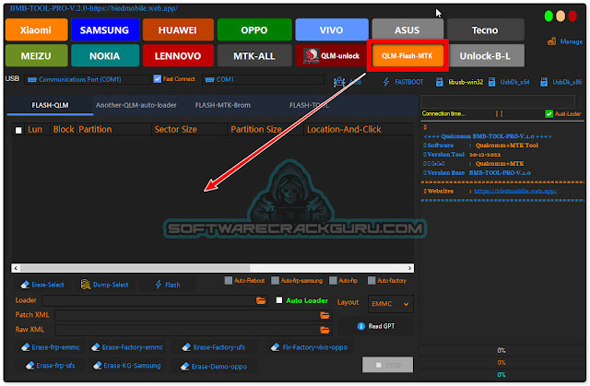Click the orange window control dot
Image resolution: width=590 pixels, height=386 pixels.
(560, 17)
